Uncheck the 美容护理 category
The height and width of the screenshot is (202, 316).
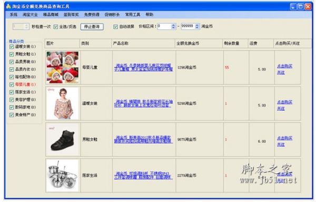click(12, 100)
